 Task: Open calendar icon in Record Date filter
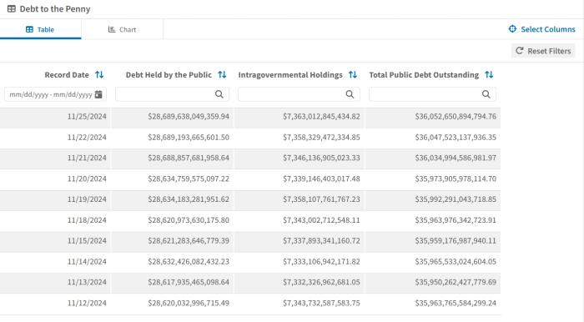point(98,94)
